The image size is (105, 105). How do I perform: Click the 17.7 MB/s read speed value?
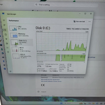(x=43, y=71)
